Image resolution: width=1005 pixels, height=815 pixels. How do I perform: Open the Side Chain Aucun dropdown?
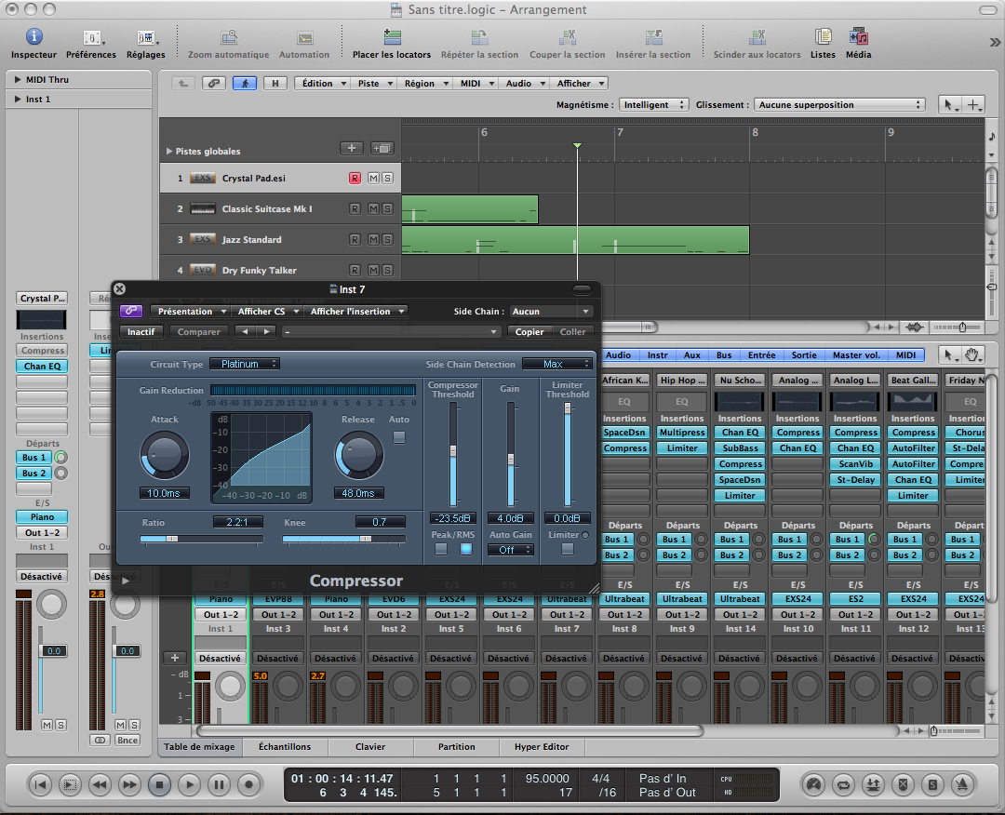(551, 312)
